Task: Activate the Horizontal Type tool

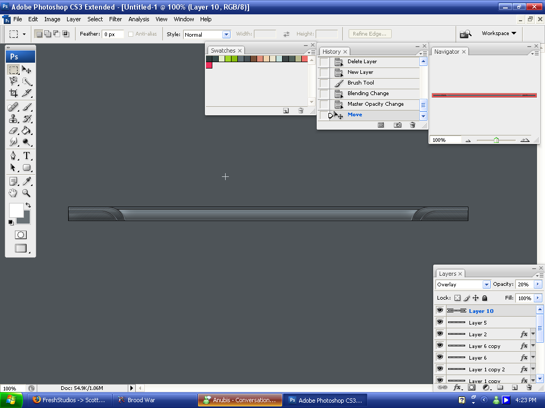Action: 27,156
